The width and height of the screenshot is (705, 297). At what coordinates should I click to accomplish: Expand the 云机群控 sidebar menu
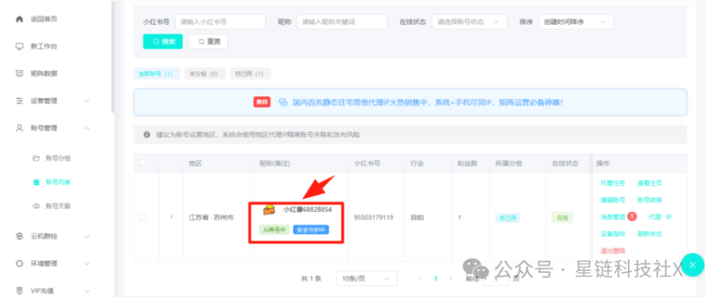pos(87,236)
